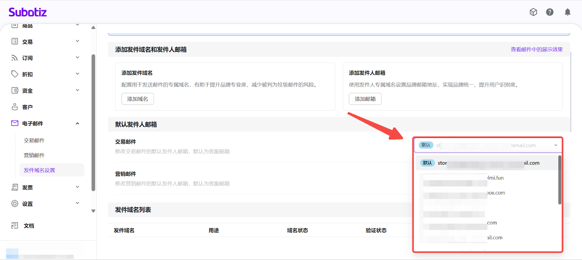Click the 客户 customer icon in sidebar
The height and width of the screenshot is (260, 582).
point(15,107)
